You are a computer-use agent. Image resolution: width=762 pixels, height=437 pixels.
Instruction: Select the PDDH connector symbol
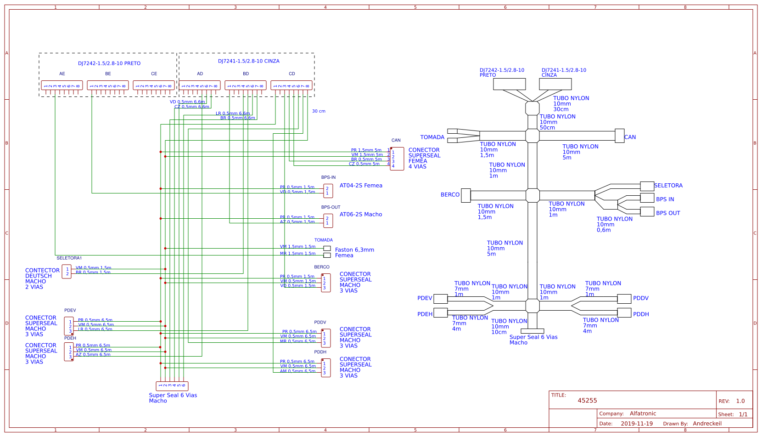point(325,367)
